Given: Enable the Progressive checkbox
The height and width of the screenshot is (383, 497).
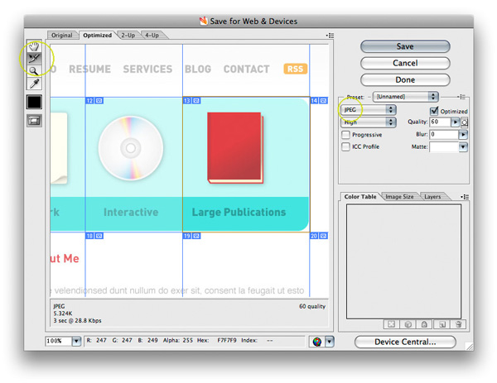Looking at the screenshot, I should (346, 134).
